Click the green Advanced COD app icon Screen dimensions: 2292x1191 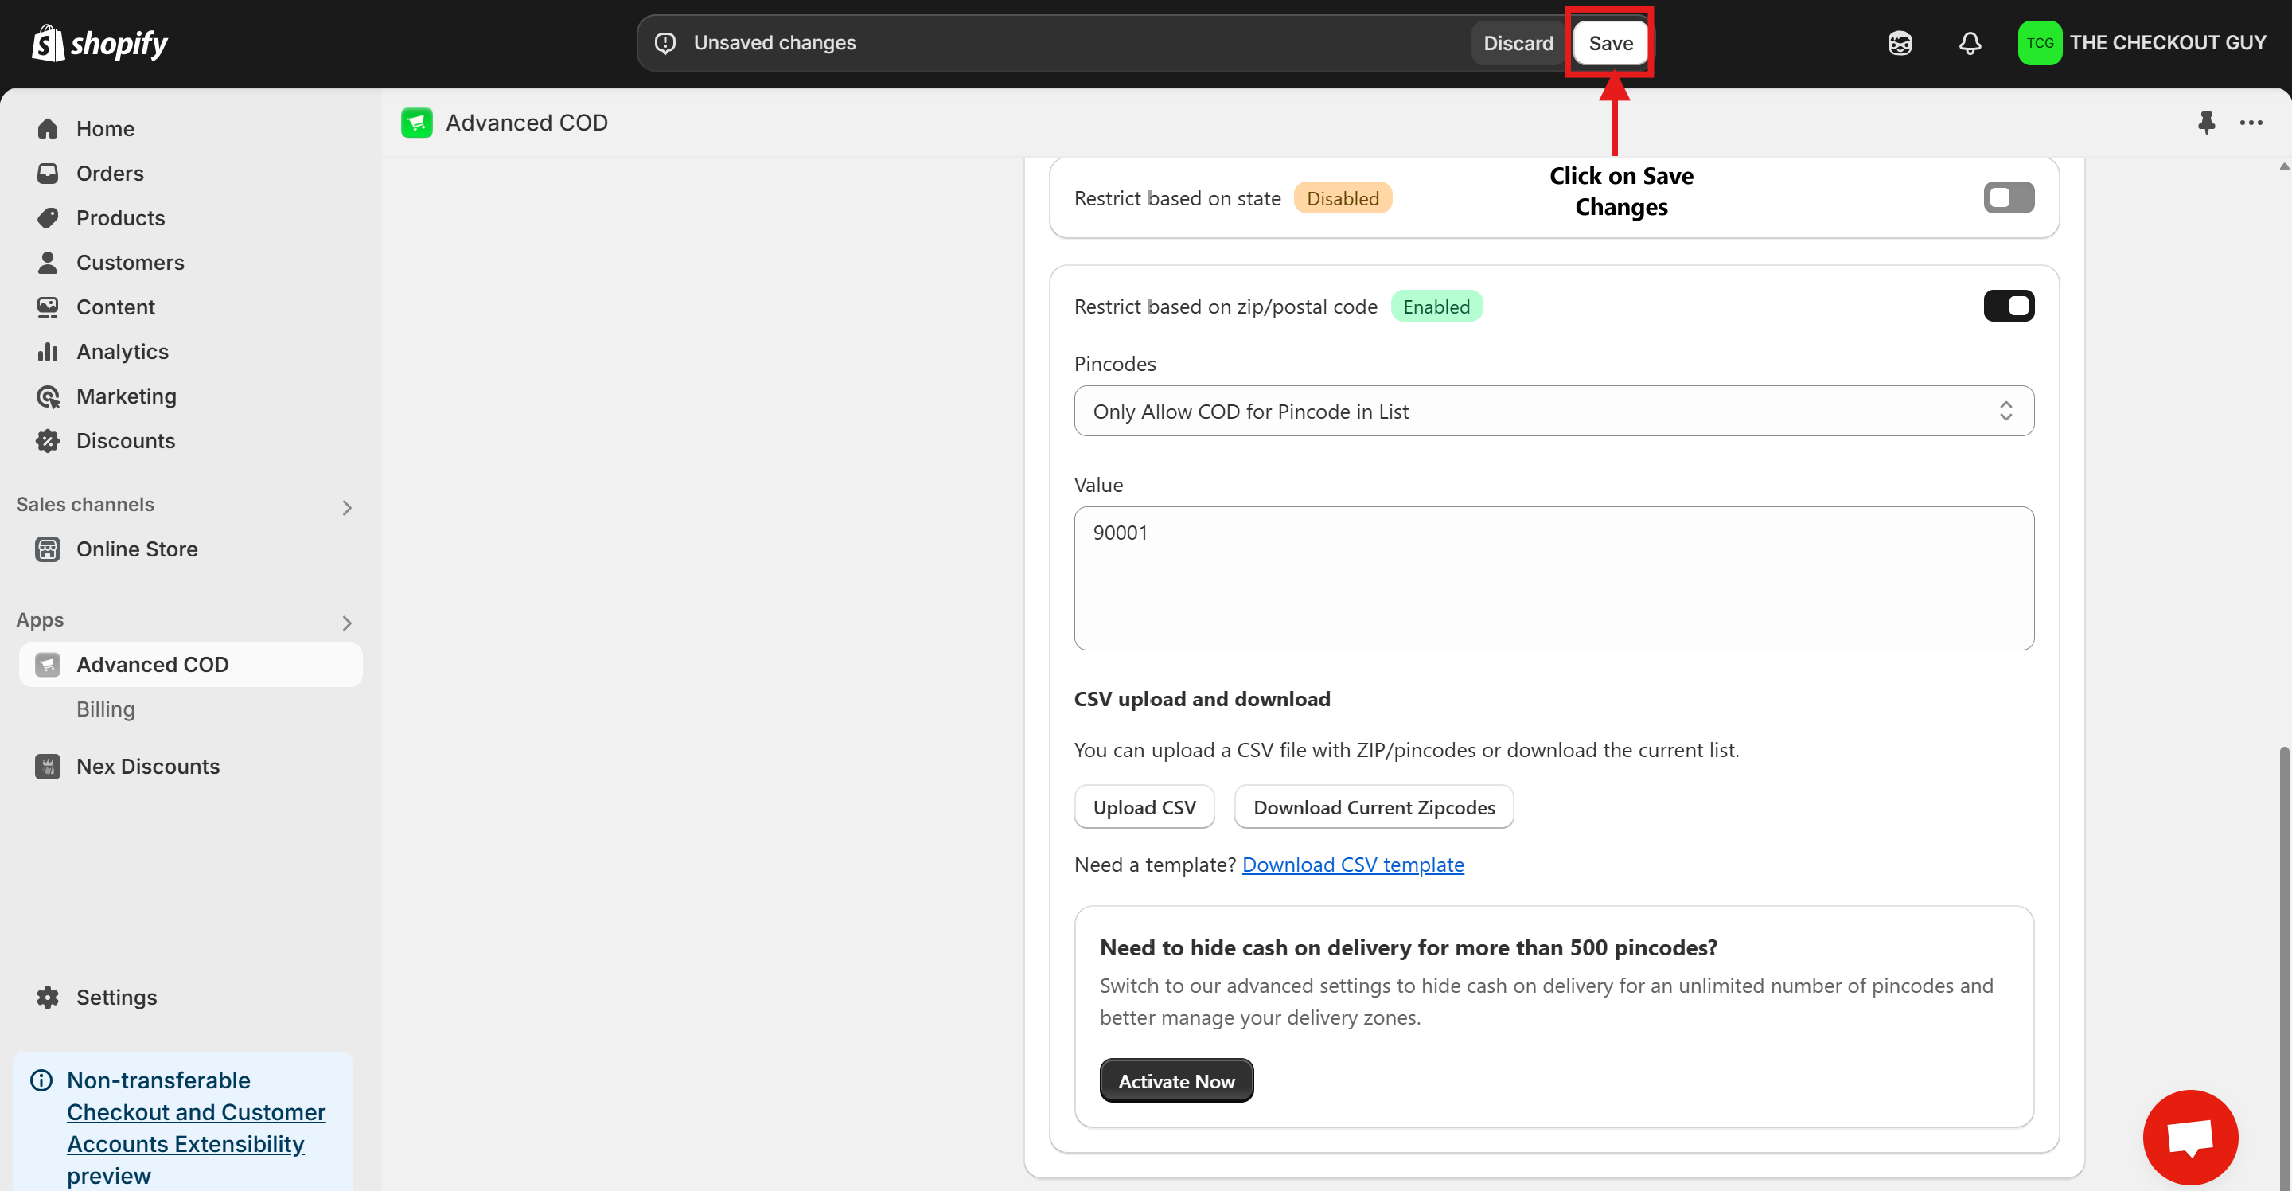coord(416,122)
